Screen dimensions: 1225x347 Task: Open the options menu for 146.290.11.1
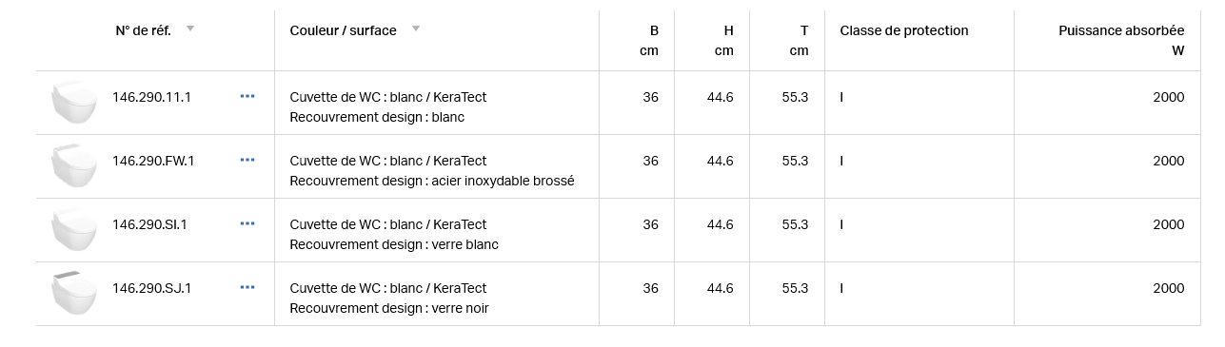tap(247, 96)
